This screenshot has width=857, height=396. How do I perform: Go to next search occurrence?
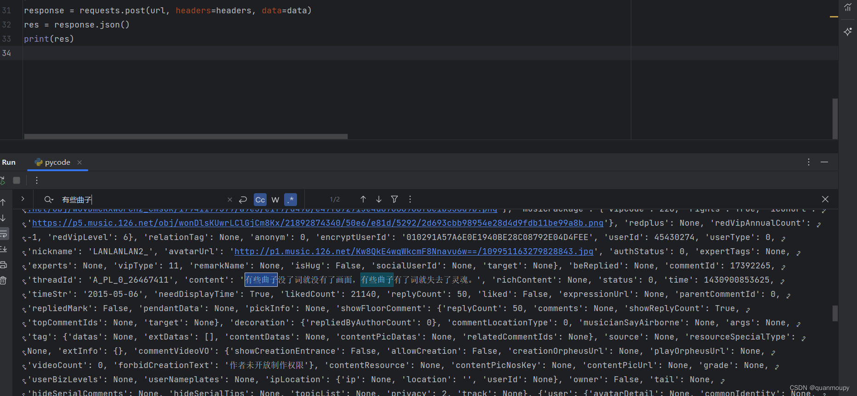click(379, 199)
